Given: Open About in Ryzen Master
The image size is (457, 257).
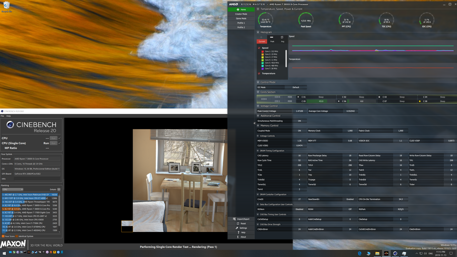Looking at the screenshot, I should (241, 237).
